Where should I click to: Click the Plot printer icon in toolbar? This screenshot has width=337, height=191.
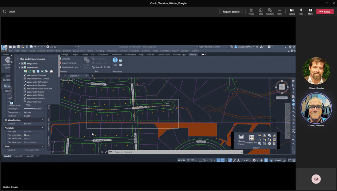tap(31, 47)
